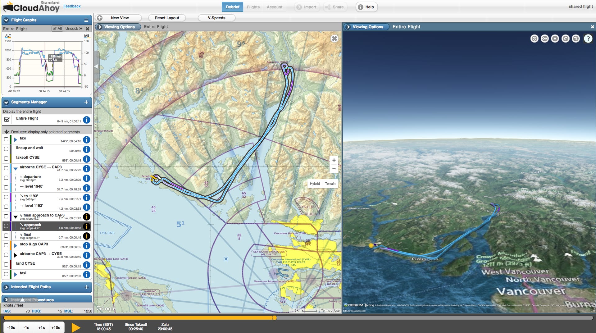Click the third circular 3D view icon
This screenshot has height=333, width=596.
[x=555, y=39]
